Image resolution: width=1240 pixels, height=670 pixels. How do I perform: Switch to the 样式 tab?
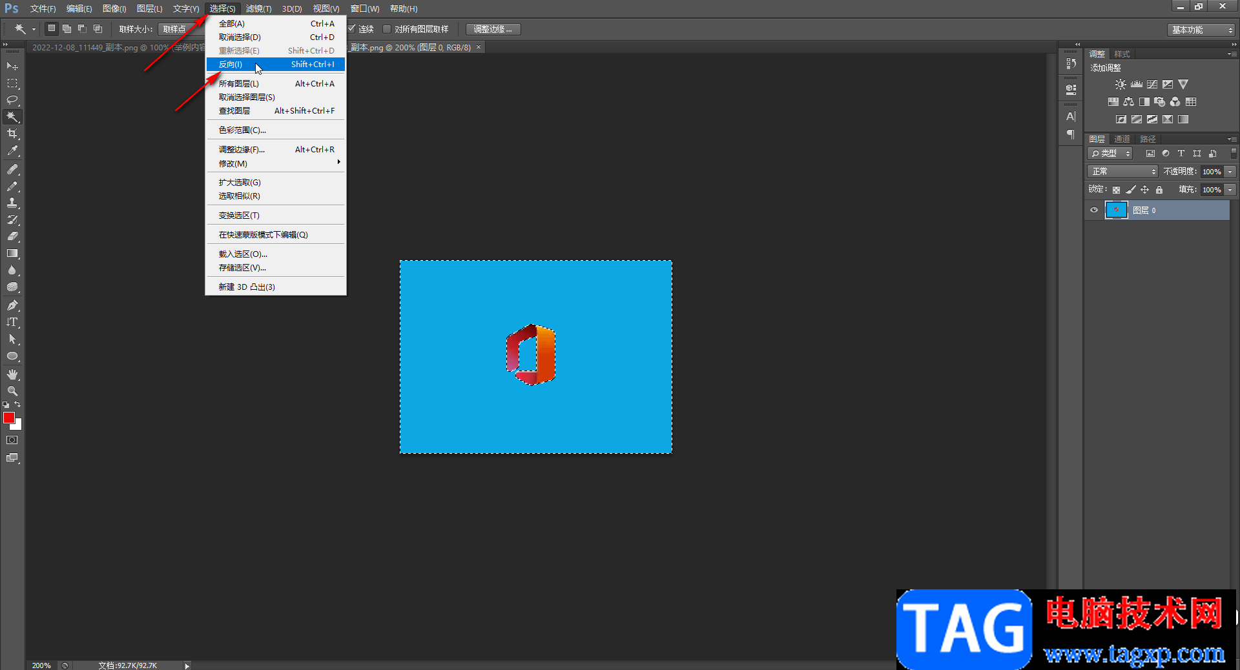1122,54
